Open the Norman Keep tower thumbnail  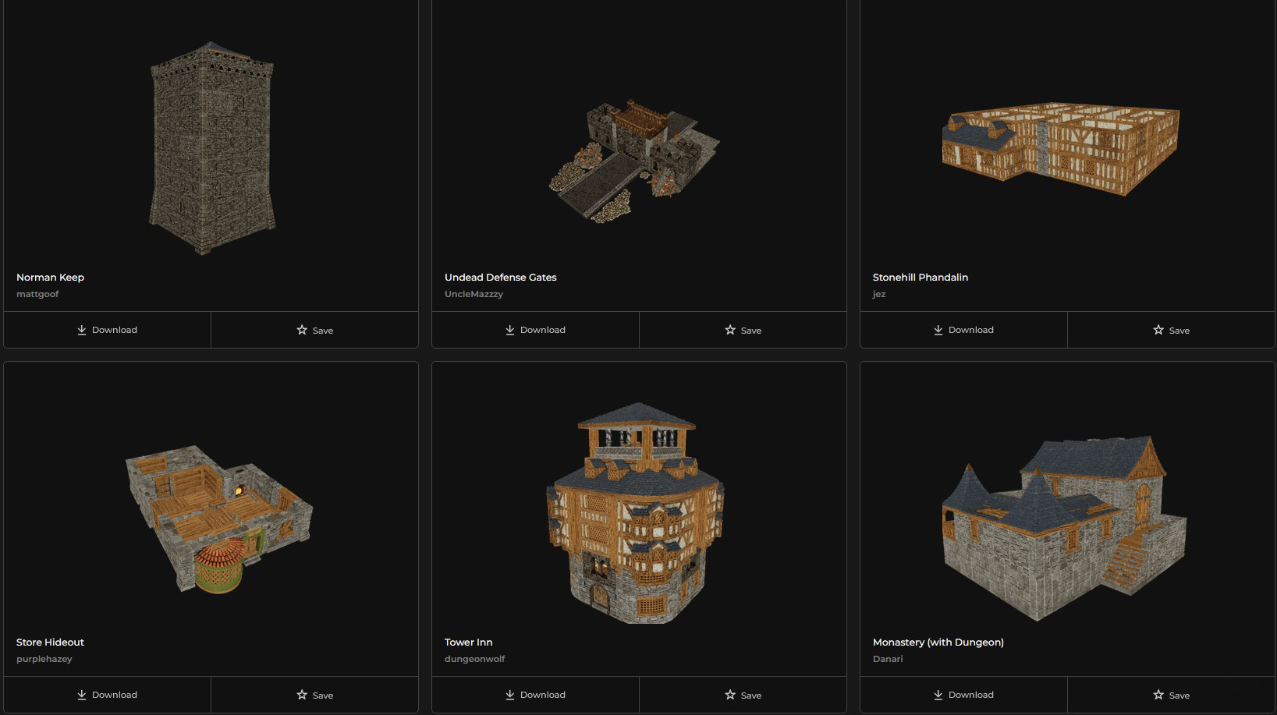click(x=211, y=148)
